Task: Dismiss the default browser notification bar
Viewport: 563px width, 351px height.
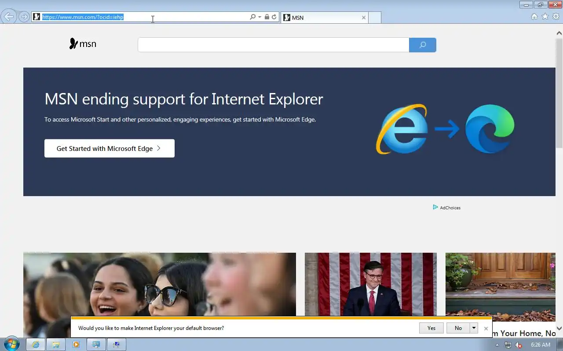Action: [486, 328]
